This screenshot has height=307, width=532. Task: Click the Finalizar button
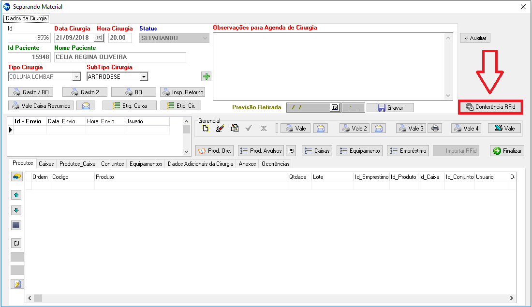click(507, 151)
